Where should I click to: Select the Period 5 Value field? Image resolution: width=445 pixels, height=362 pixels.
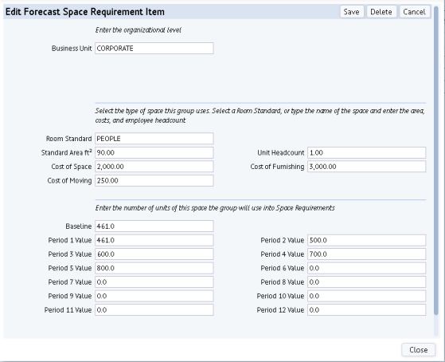tap(154, 268)
